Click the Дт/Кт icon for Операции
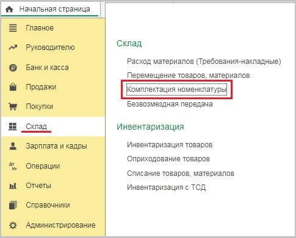This screenshot has height=238, width=296. [x=13, y=166]
